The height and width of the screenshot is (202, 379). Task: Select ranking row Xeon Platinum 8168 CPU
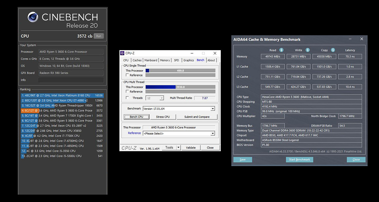click(62, 95)
